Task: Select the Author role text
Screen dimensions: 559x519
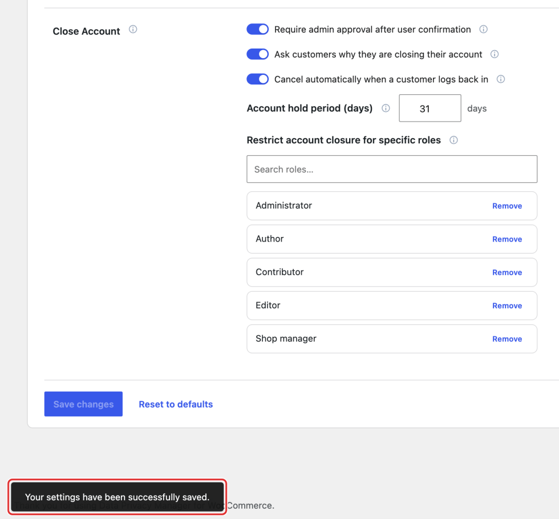Action: click(269, 239)
